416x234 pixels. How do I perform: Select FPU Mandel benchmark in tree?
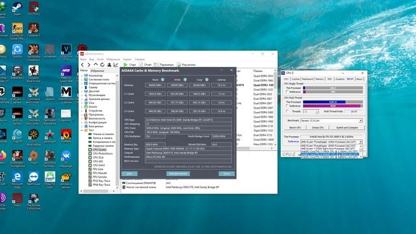click(x=97, y=173)
